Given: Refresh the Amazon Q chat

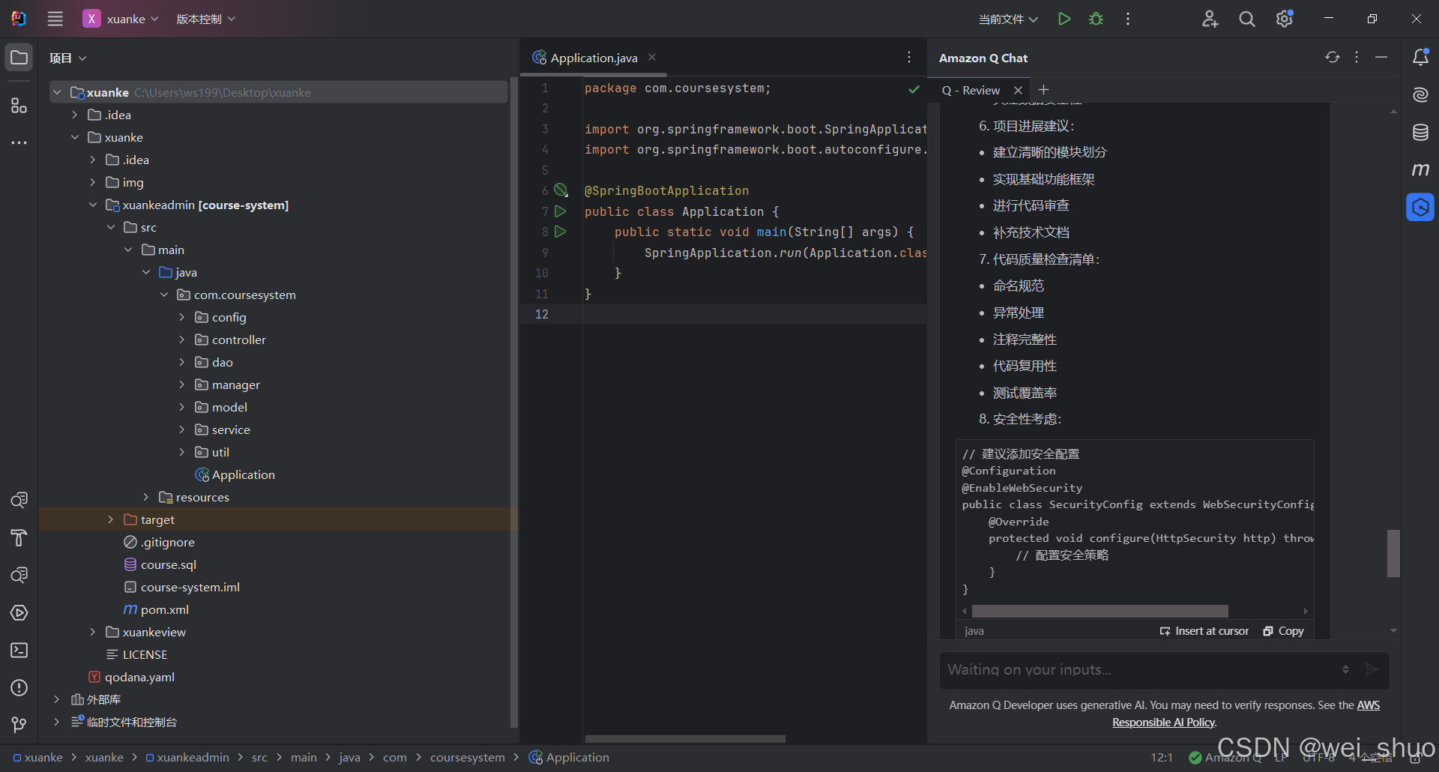Looking at the screenshot, I should point(1332,58).
